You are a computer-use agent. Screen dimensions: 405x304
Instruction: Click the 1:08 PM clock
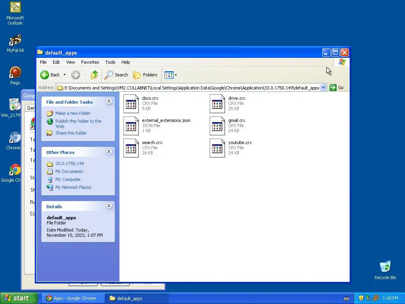click(x=390, y=298)
